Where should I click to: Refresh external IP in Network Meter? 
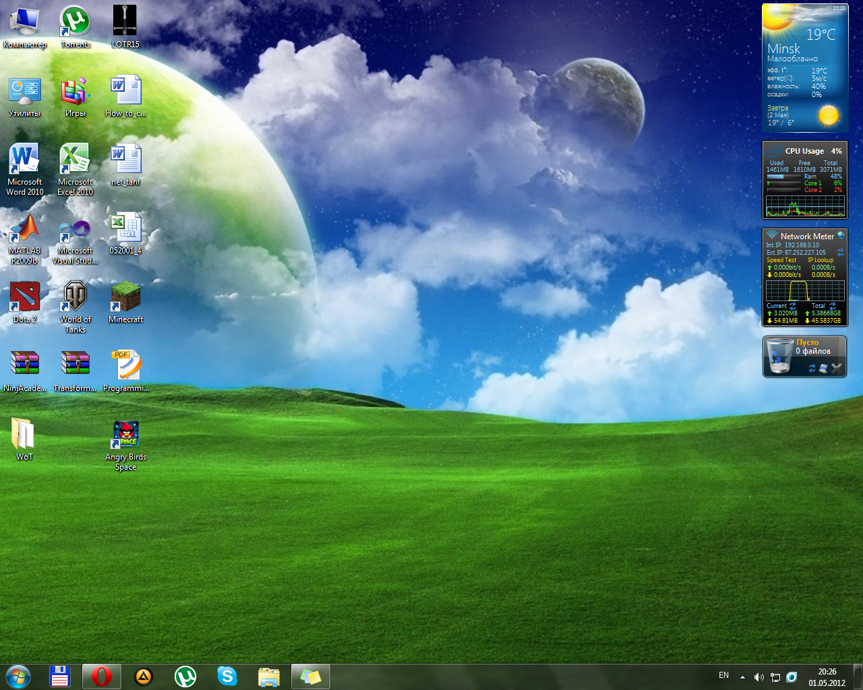[x=841, y=252]
